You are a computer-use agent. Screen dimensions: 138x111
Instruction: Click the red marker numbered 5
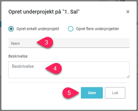[x=71, y=93]
